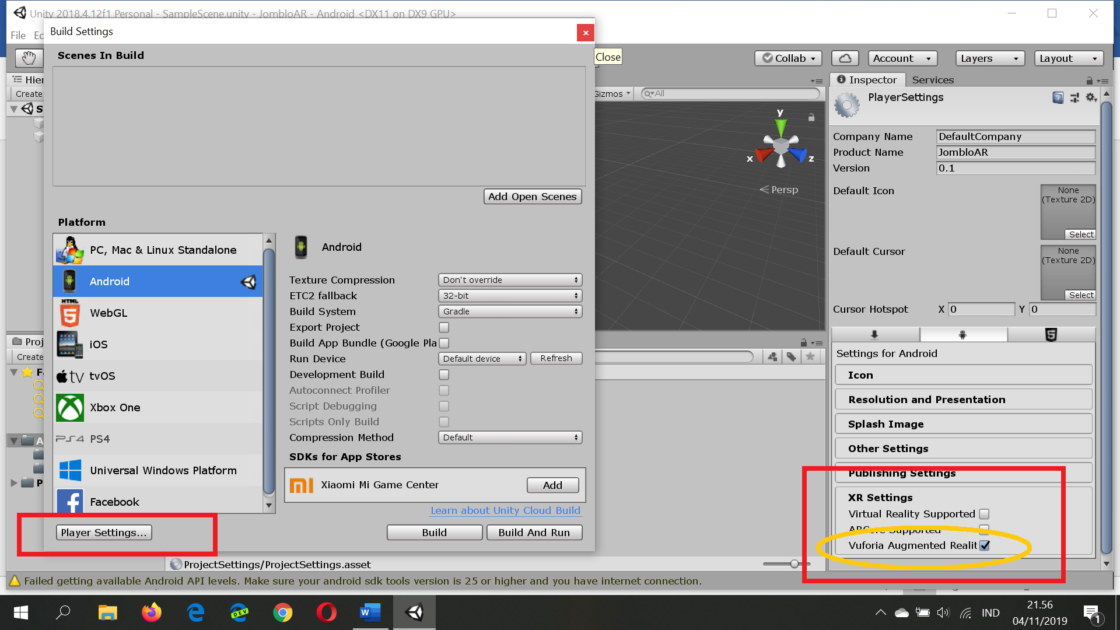Expand the Build System Gradle dropdown
The image size is (1120, 630).
510,311
